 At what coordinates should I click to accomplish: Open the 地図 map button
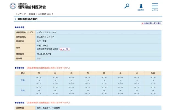(65, 49)
